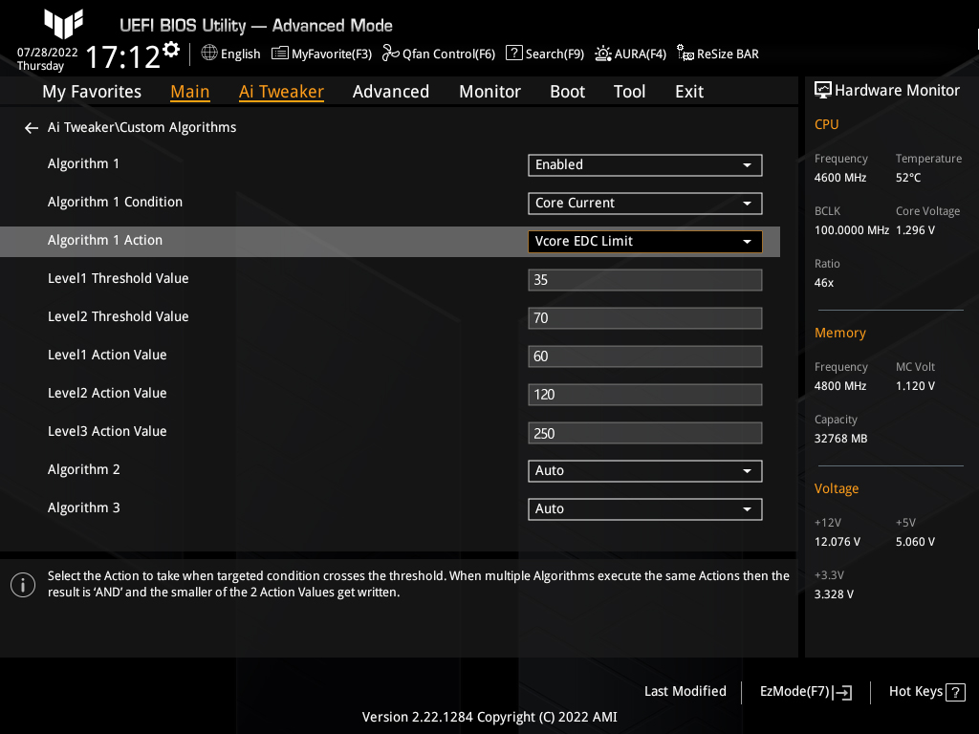Click the CPU frequency 4600 MHz value
The image size is (979, 734).
(x=839, y=178)
